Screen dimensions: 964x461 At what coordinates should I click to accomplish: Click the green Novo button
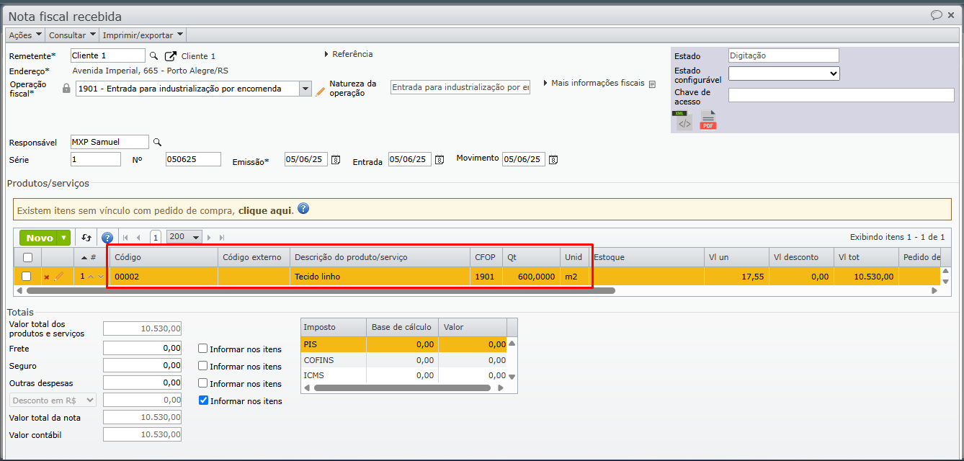point(40,238)
